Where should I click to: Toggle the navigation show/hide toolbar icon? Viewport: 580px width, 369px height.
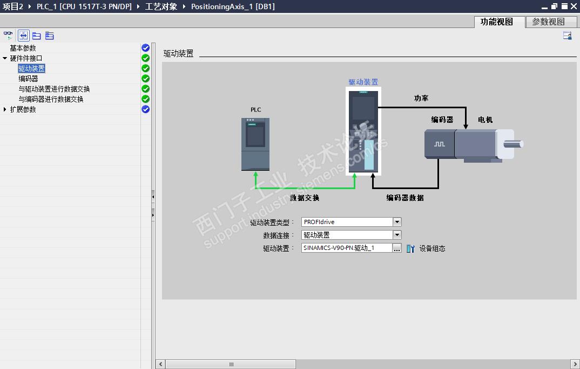(23, 36)
